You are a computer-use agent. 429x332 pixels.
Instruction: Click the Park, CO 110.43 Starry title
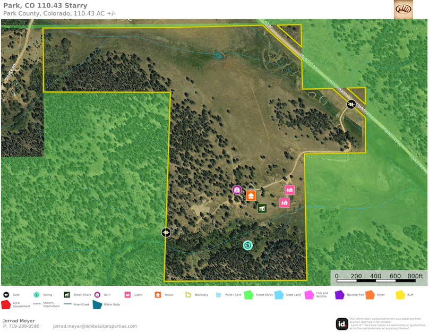(x=45, y=5)
